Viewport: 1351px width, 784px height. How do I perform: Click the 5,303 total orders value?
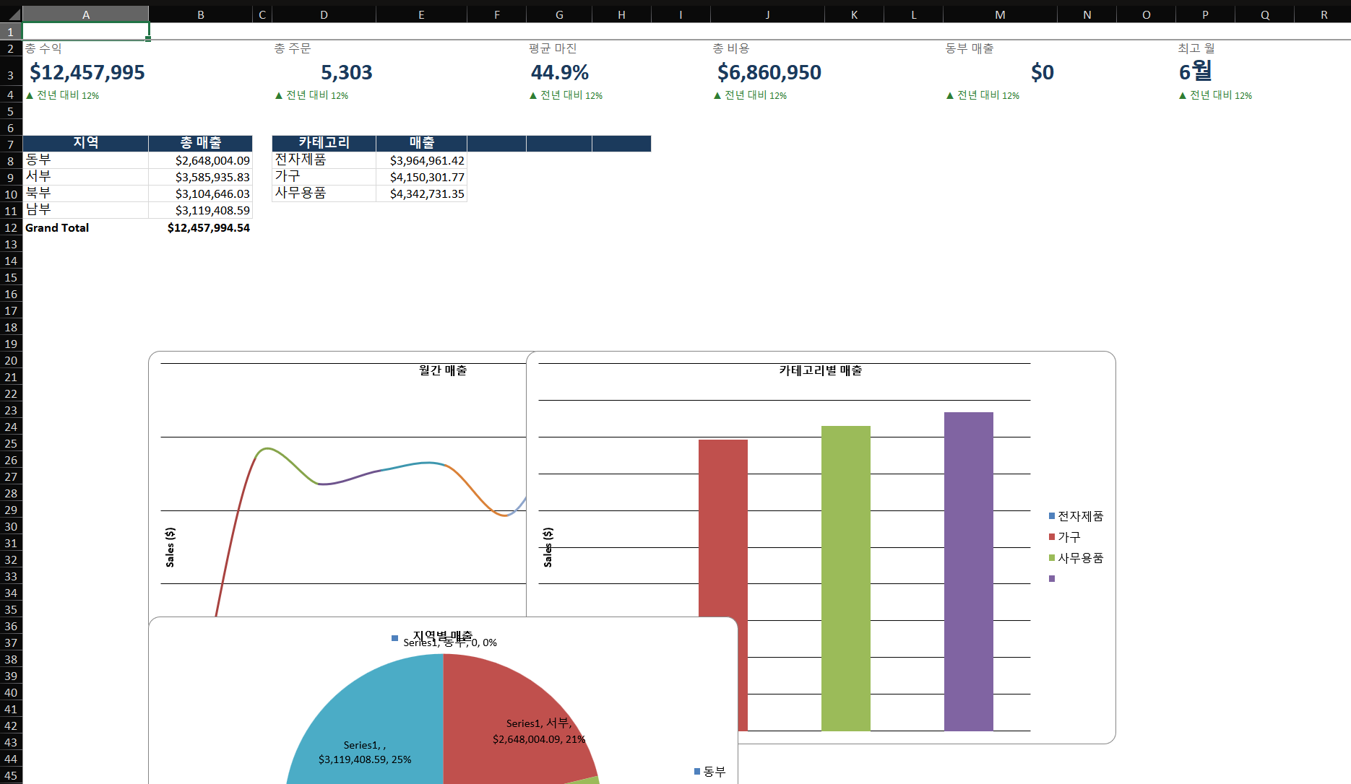[x=347, y=72]
